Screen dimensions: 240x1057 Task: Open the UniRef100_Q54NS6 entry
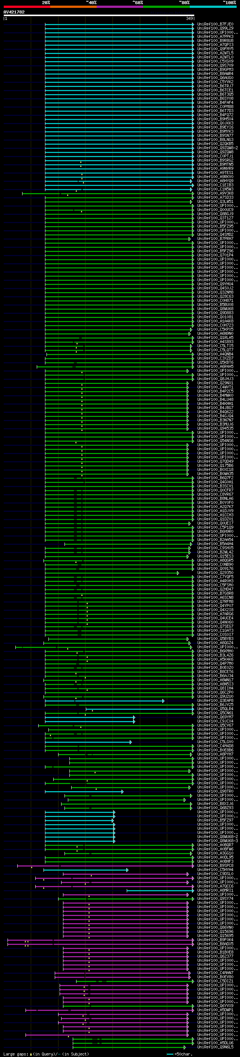pos(215,441)
